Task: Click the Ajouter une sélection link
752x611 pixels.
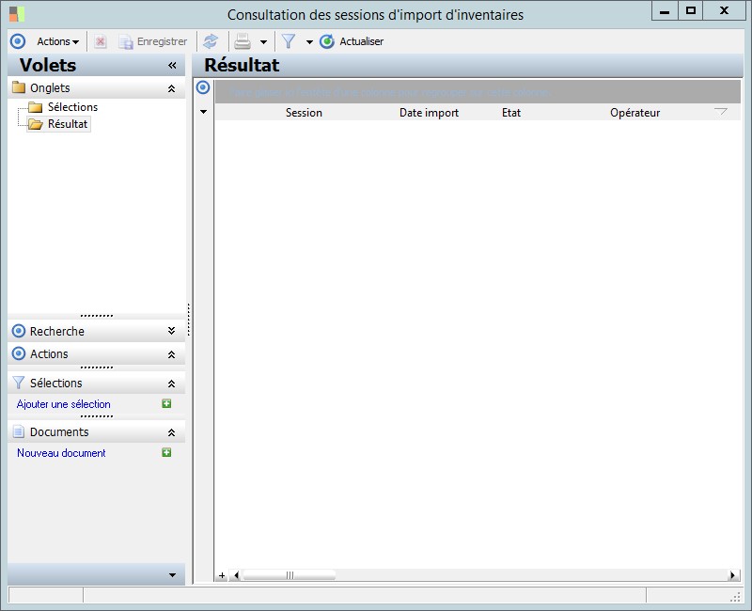Action: pyautogui.click(x=64, y=404)
